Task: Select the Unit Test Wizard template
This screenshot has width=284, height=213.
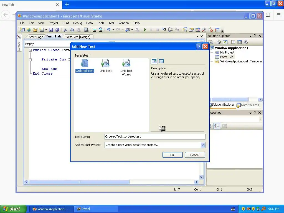Action: [126, 68]
